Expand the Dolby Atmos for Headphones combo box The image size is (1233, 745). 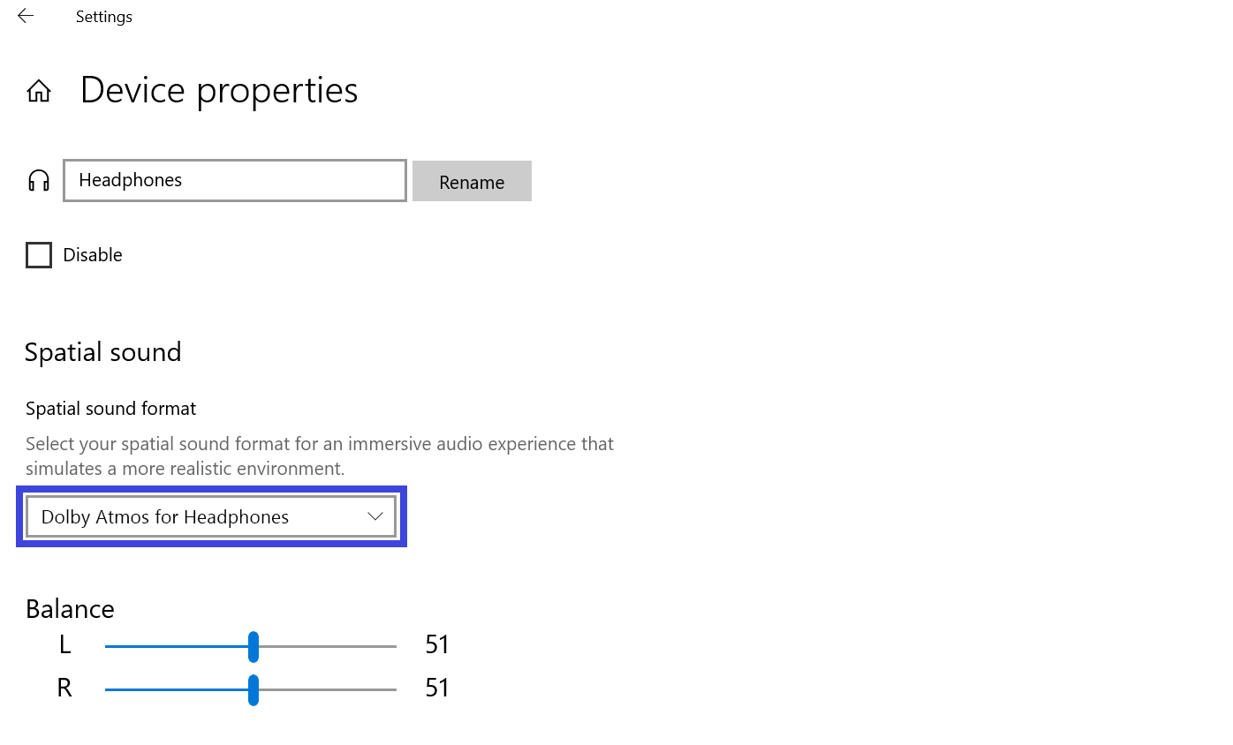point(210,516)
